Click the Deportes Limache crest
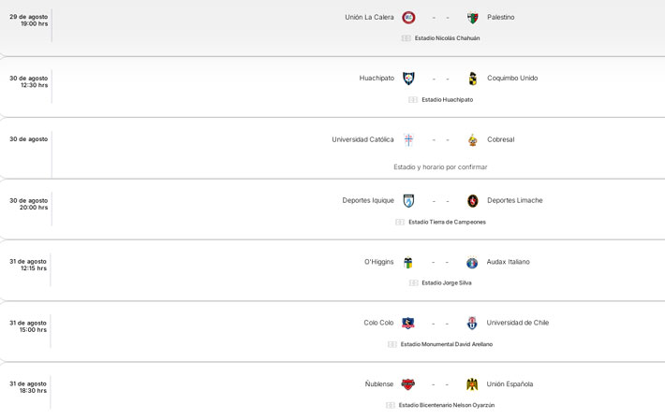Viewport: 665px width, 419px height. (x=472, y=200)
